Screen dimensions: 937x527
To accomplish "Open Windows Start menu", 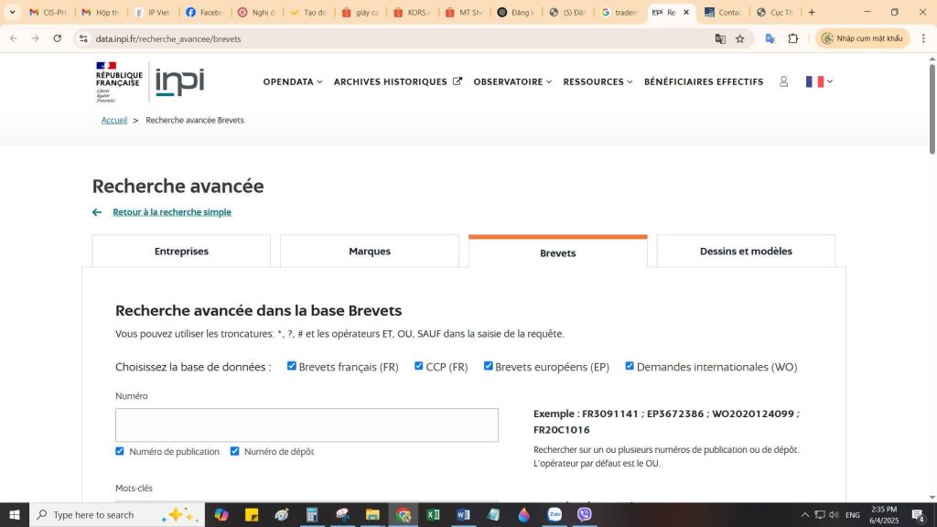I will (15, 514).
